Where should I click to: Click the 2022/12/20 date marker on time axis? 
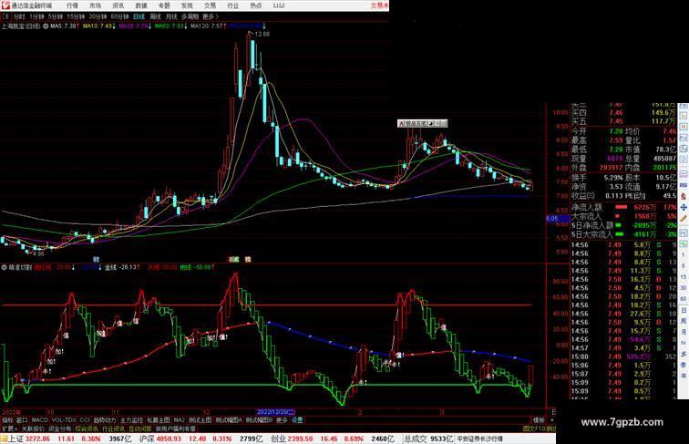275,412
